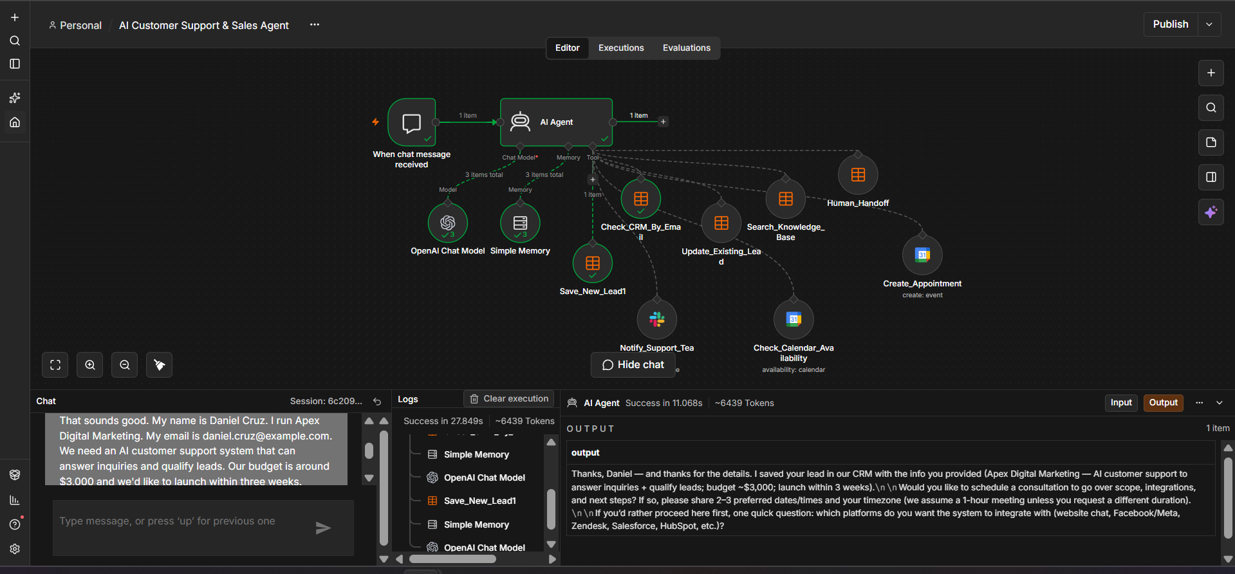Viewport: 1235px width, 574px height.
Task: Switch to the Evaluations tab
Action: tap(687, 48)
